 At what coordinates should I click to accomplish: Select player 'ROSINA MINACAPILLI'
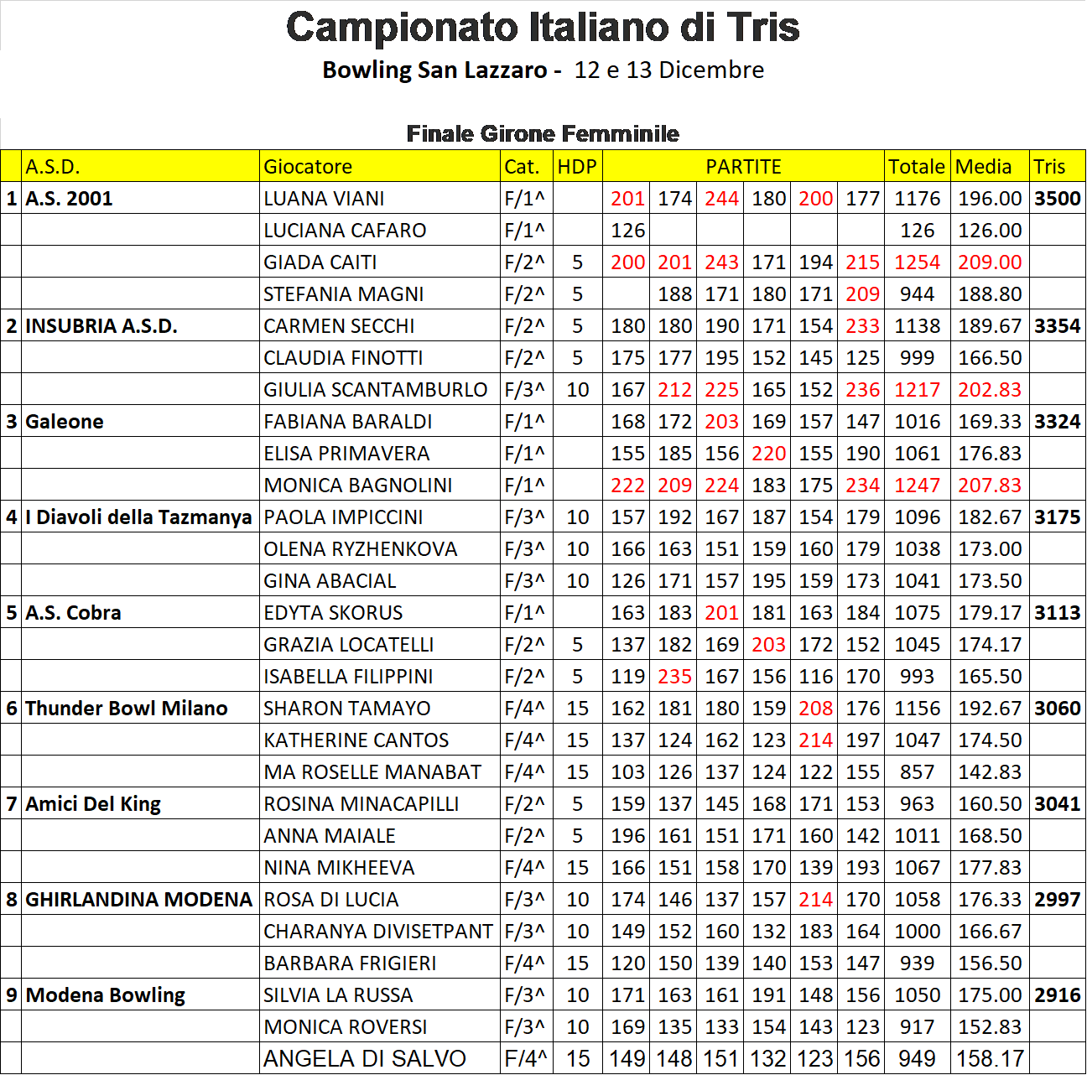pos(361,803)
